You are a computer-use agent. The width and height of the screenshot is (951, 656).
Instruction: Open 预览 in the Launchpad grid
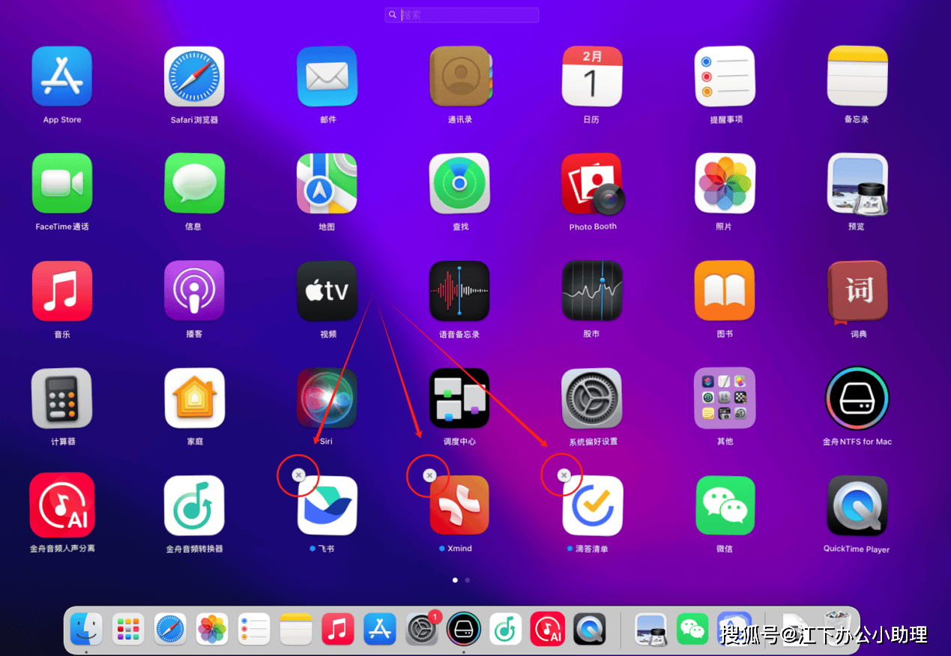point(857,184)
